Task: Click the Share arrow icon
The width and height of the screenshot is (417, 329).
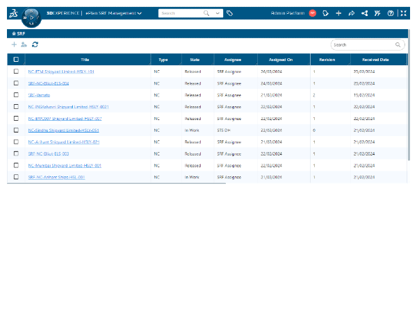Action: click(352, 13)
